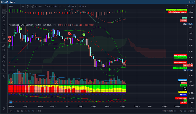The image size is (196, 114).
Task: Toggle log scale mode
Action: click(x=185, y=111)
